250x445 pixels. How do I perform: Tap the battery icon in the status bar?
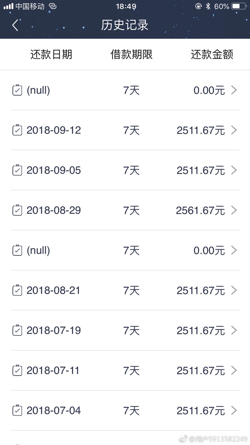coord(239,6)
